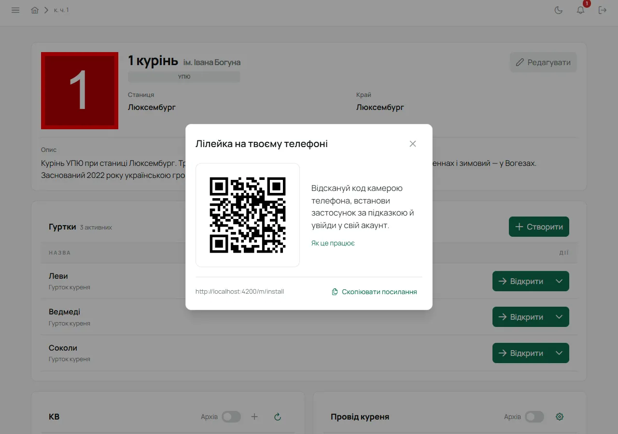Viewport: 618px width, 434px height.
Task: Click the plus icon in КВ panel
Action: [254, 417]
